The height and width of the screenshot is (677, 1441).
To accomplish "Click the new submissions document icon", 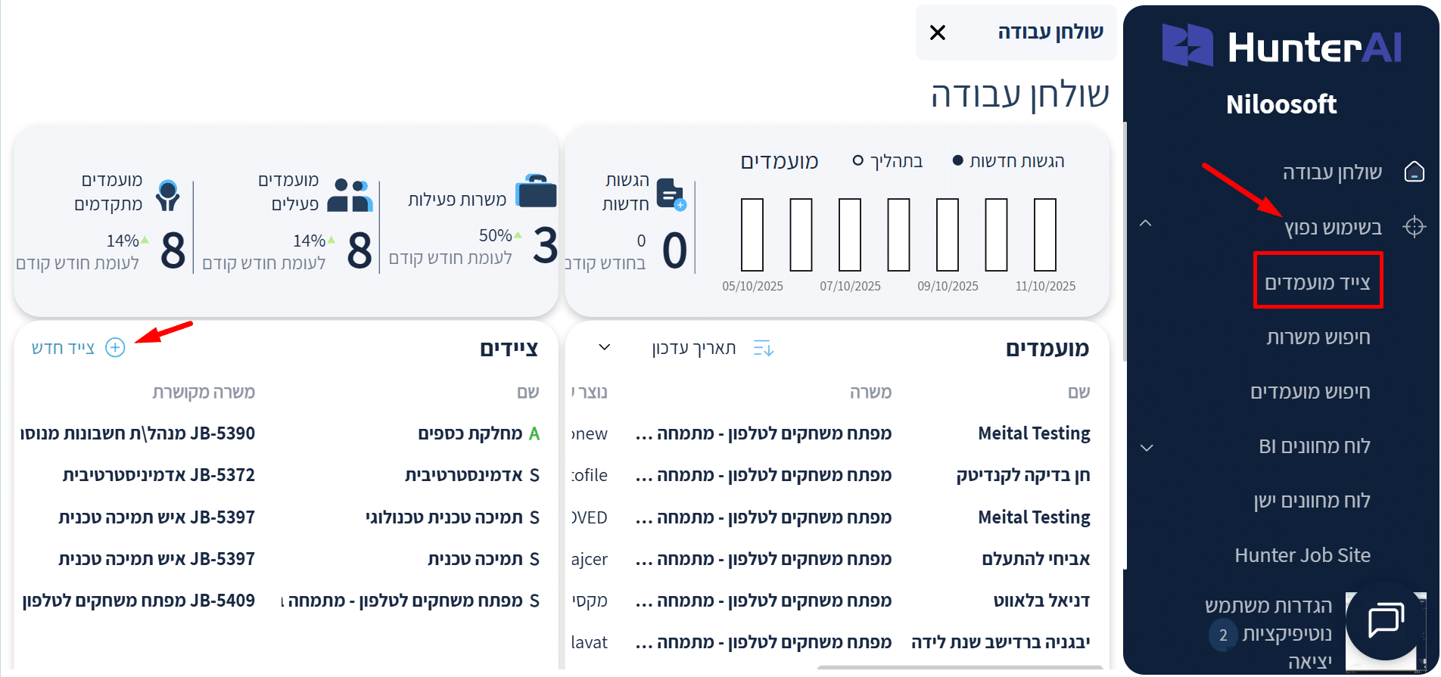I will pyautogui.click(x=670, y=194).
